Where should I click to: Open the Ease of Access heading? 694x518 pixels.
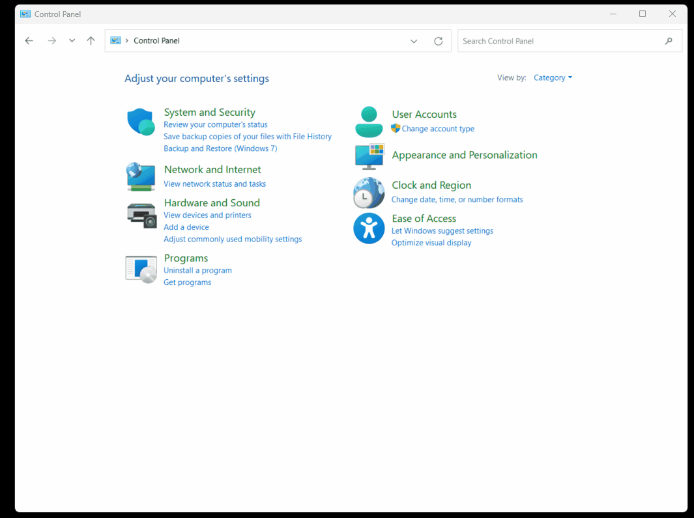click(x=424, y=219)
